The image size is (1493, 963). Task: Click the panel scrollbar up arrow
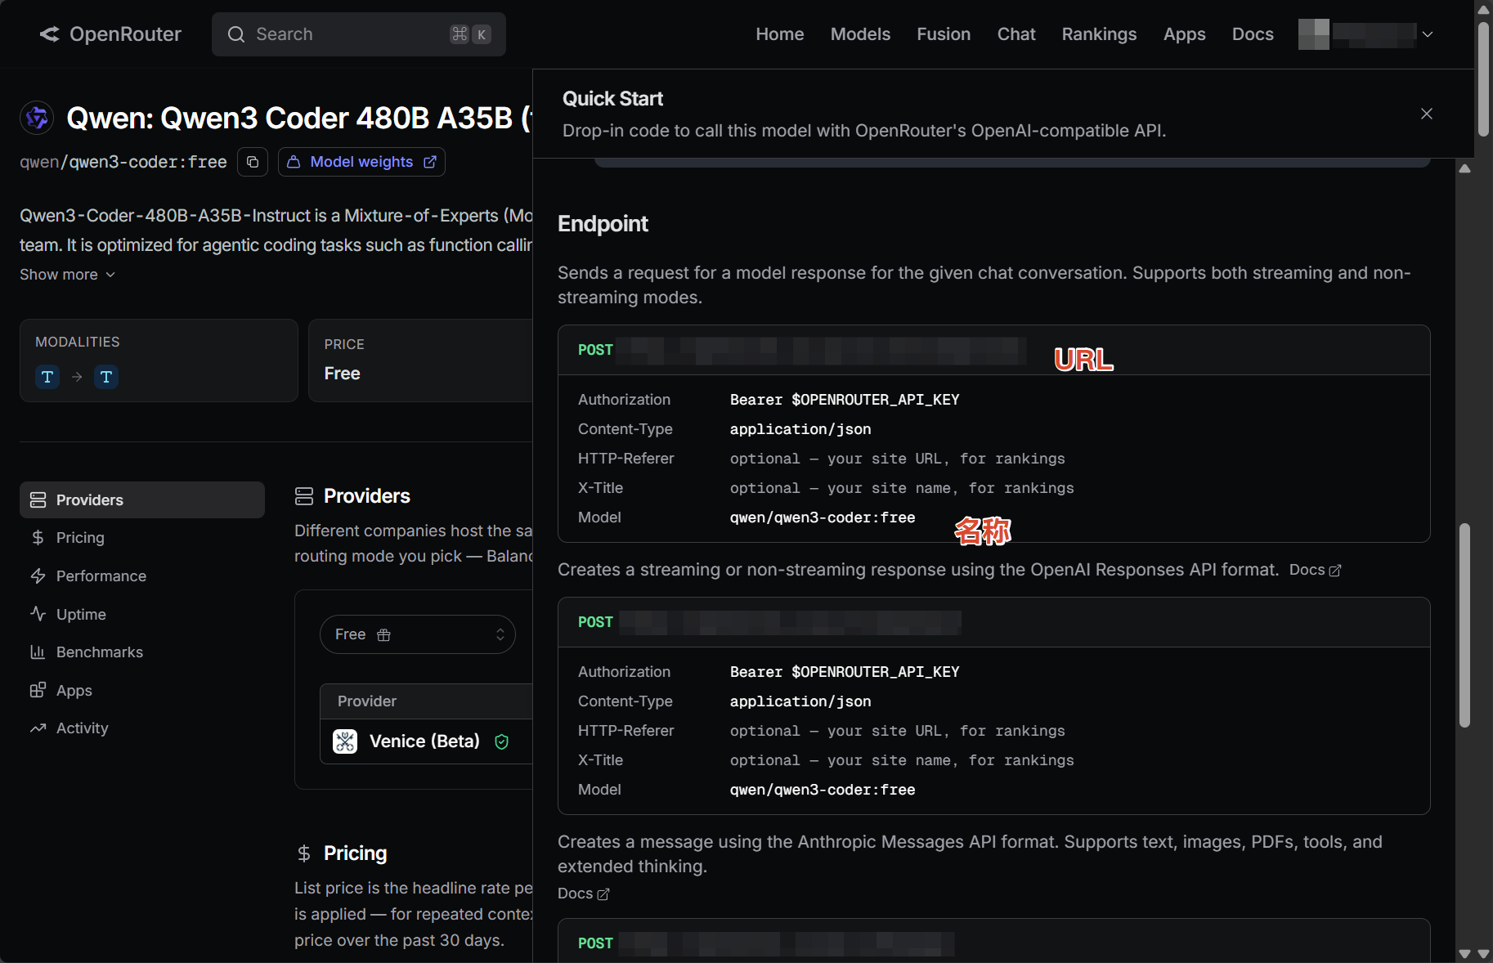coord(1464,168)
